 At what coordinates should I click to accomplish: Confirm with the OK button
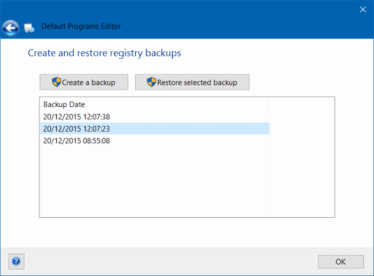tap(341, 262)
